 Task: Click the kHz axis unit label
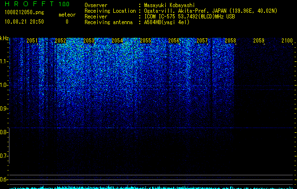[4, 38]
